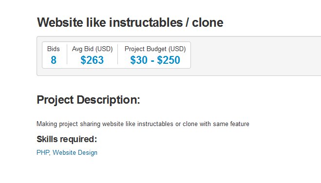This screenshot has width=321, height=183.
Task: Select the $250 upper budget amount
Action: point(169,60)
